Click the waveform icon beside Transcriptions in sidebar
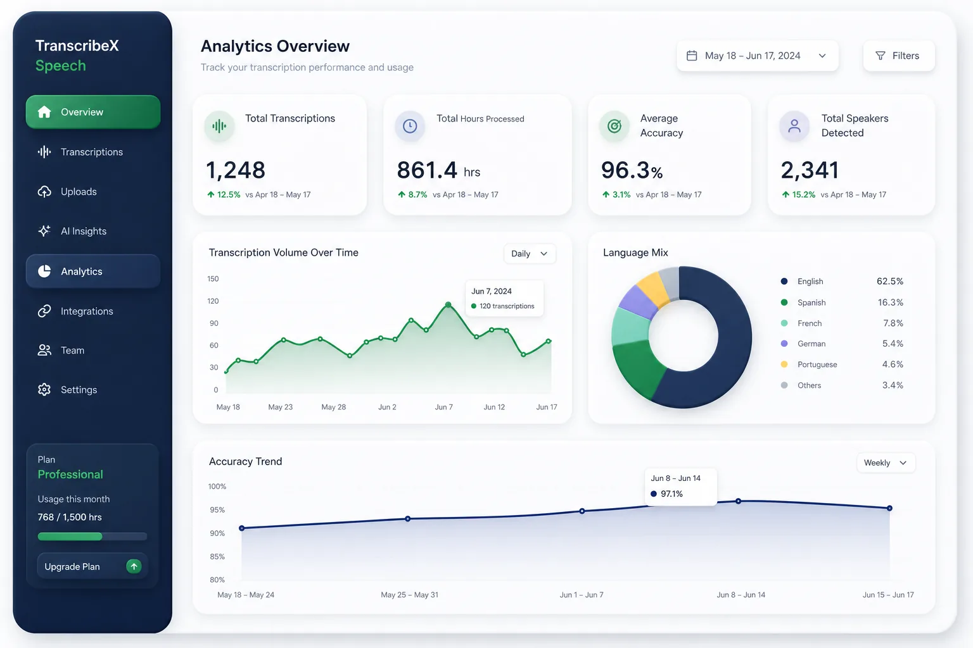Image resolution: width=973 pixels, height=648 pixels. (x=44, y=152)
